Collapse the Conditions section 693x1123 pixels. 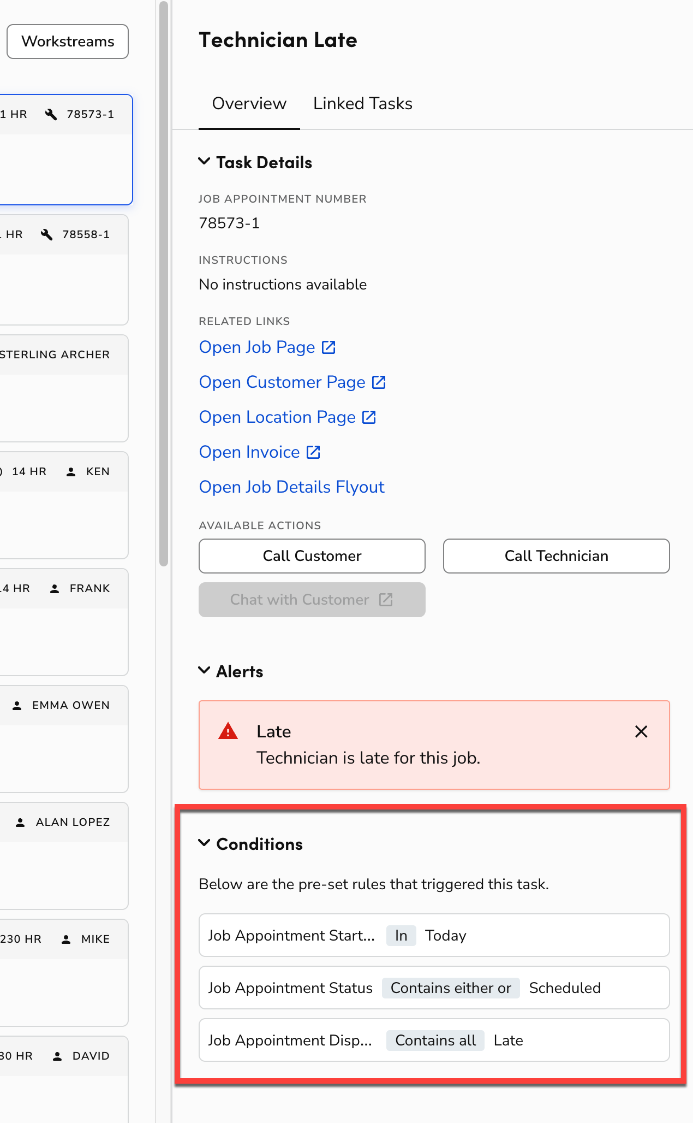click(204, 843)
